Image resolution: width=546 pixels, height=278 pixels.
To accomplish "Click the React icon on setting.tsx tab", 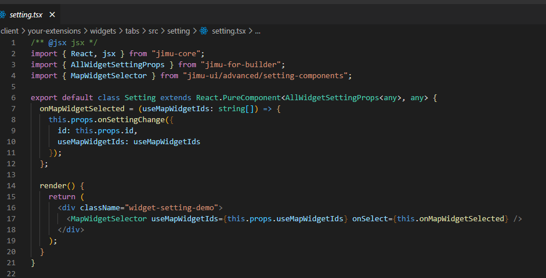I will [x=3, y=14].
